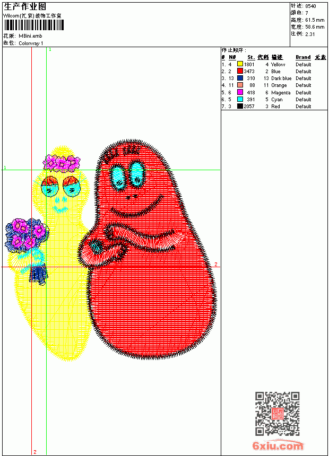The width and height of the screenshot is (329, 456).
Task: Click the yellow color swatch in stop sequence
Action: [x=240, y=64]
